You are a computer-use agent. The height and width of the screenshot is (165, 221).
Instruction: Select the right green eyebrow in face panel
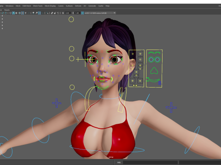click(157, 53)
